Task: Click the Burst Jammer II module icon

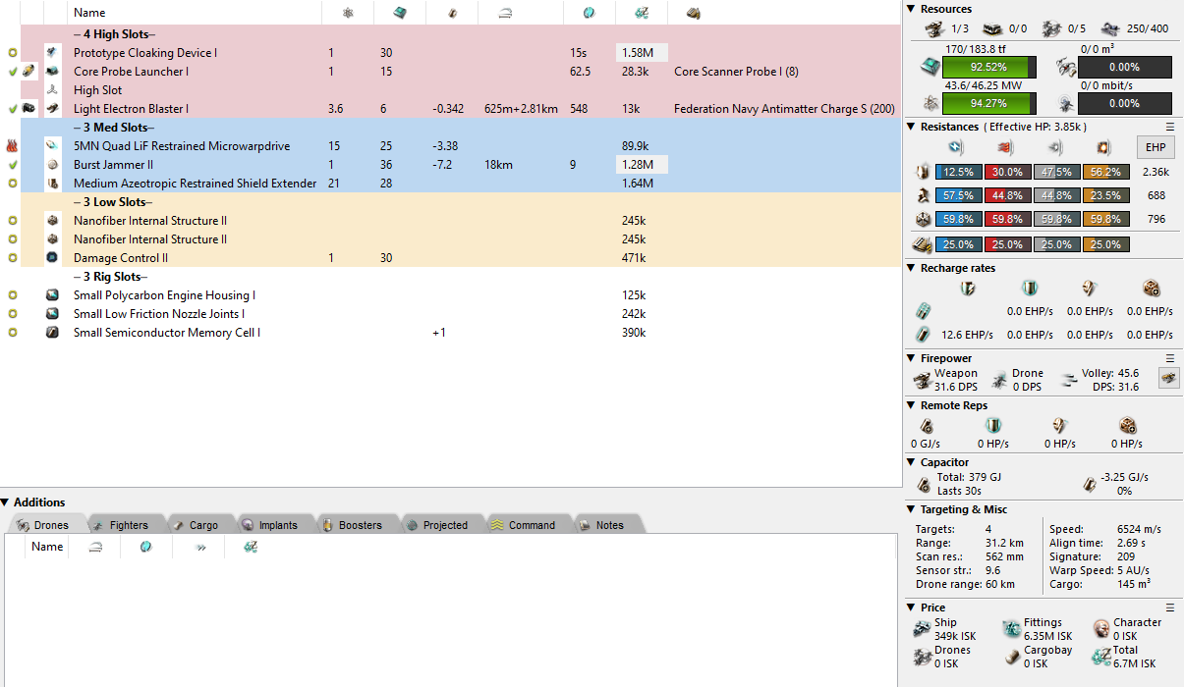Action: [x=53, y=165]
